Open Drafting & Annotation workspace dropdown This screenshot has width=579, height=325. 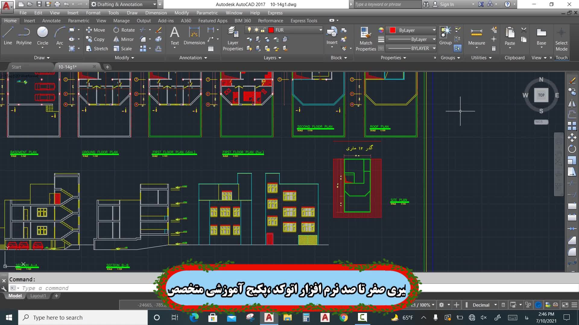coord(154,5)
